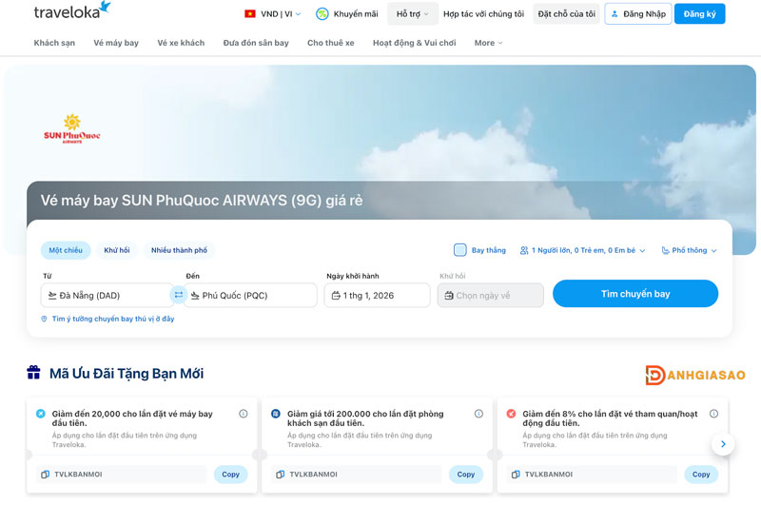
Task: Click the next arrow on coupon carousel
Action: 723,444
